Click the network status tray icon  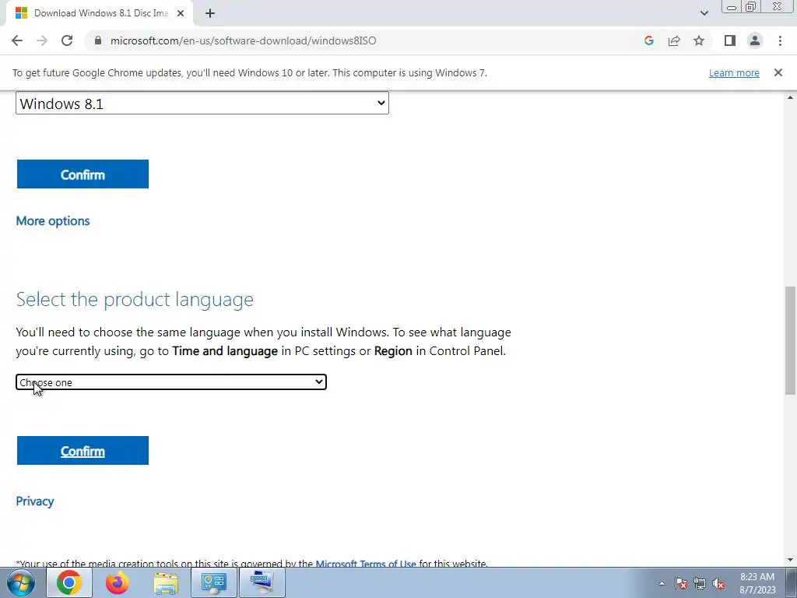coord(700,583)
